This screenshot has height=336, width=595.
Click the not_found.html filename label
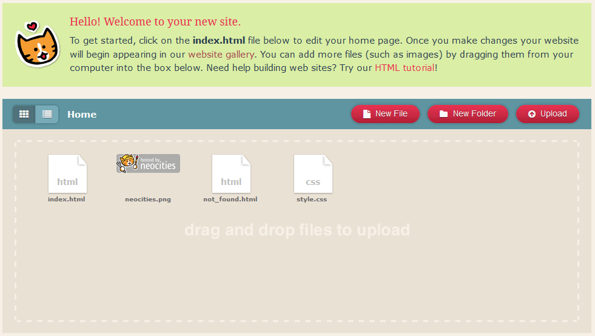[x=230, y=199]
